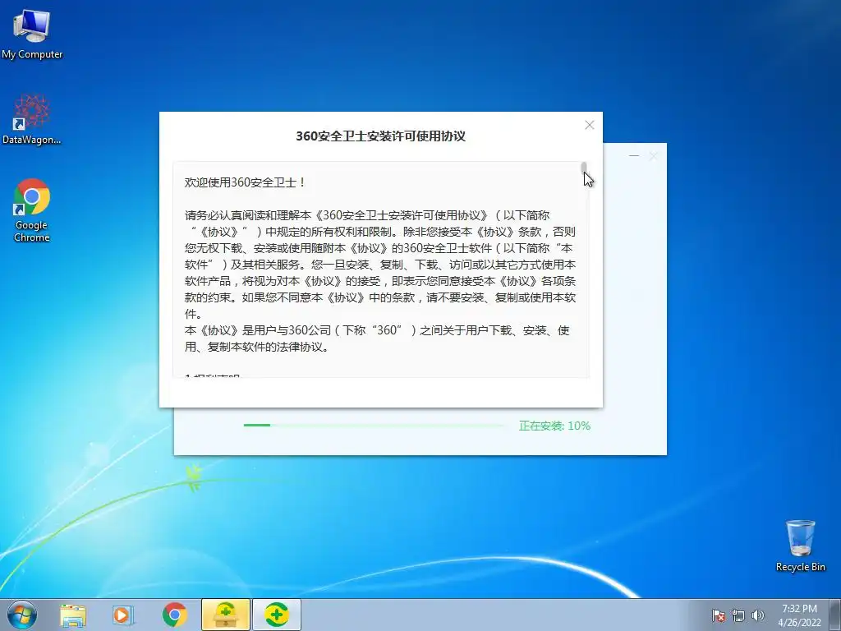Image resolution: width=841 pixels, height=631 pixels.
Task: Open Action Center flag in tray
Action: 719,615
